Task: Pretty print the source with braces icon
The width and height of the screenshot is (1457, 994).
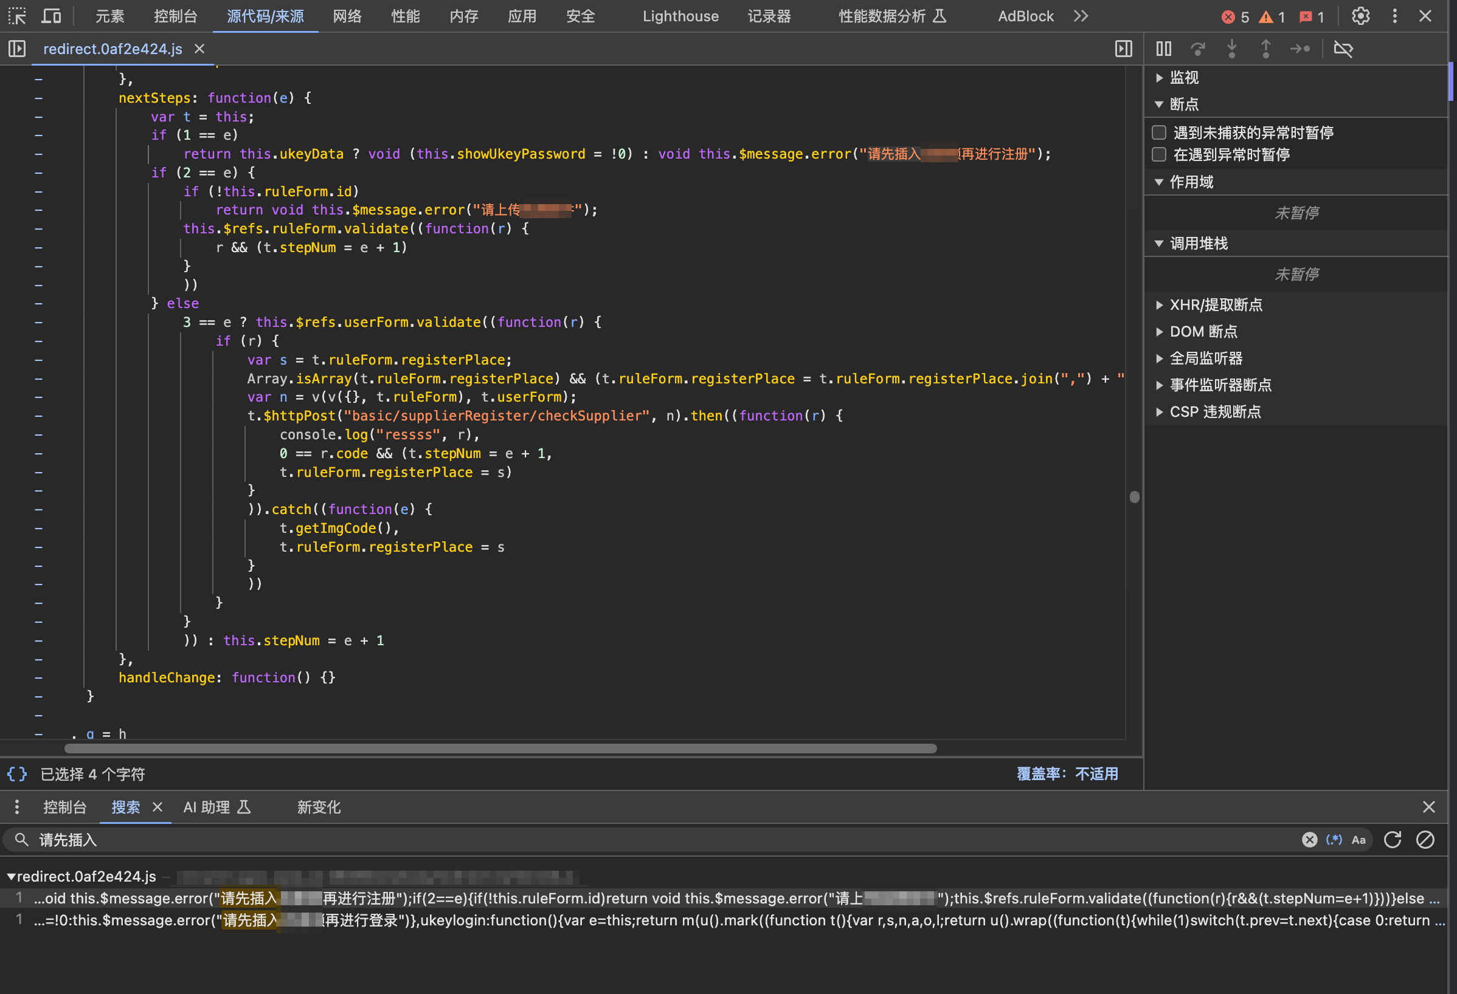Action: 17,774
